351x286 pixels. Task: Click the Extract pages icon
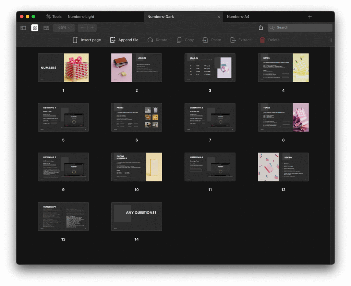point(233,40)
